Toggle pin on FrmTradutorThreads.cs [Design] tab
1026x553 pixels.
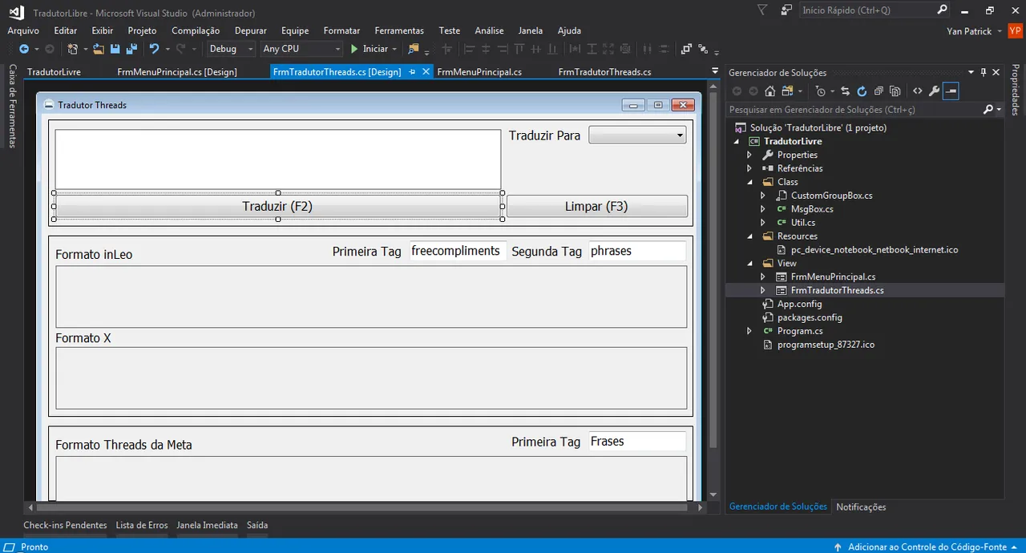(x=413, y=71)
